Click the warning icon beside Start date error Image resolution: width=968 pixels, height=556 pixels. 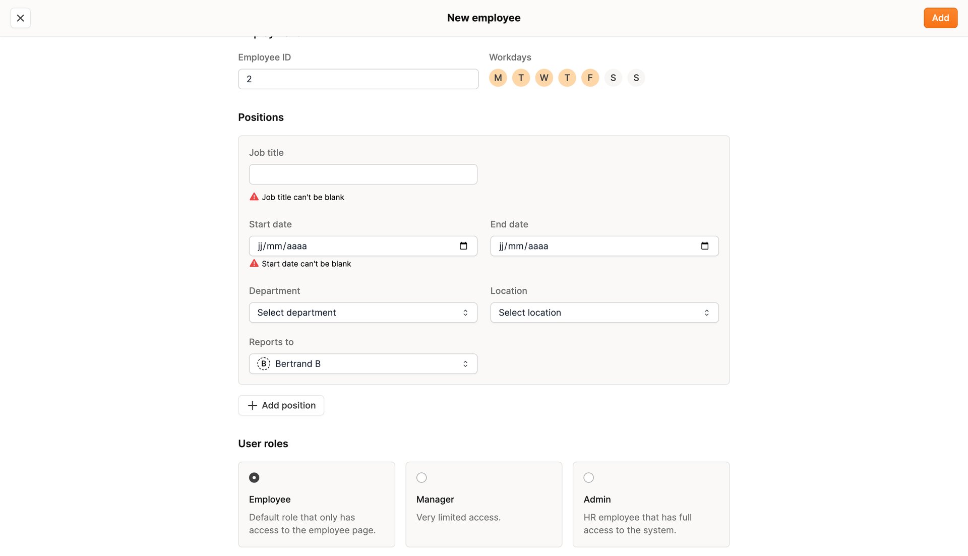pos(254,263)
